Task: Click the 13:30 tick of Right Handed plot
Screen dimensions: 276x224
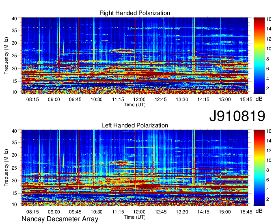Action: click(x=182, y=99)
